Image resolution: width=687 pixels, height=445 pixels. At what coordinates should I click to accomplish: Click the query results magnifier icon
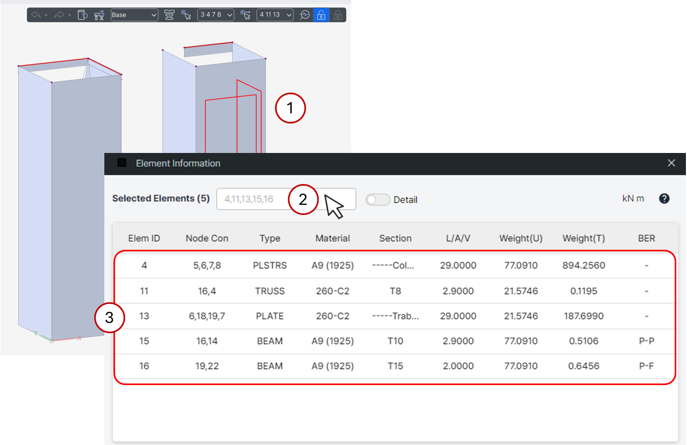pos(305,15)
